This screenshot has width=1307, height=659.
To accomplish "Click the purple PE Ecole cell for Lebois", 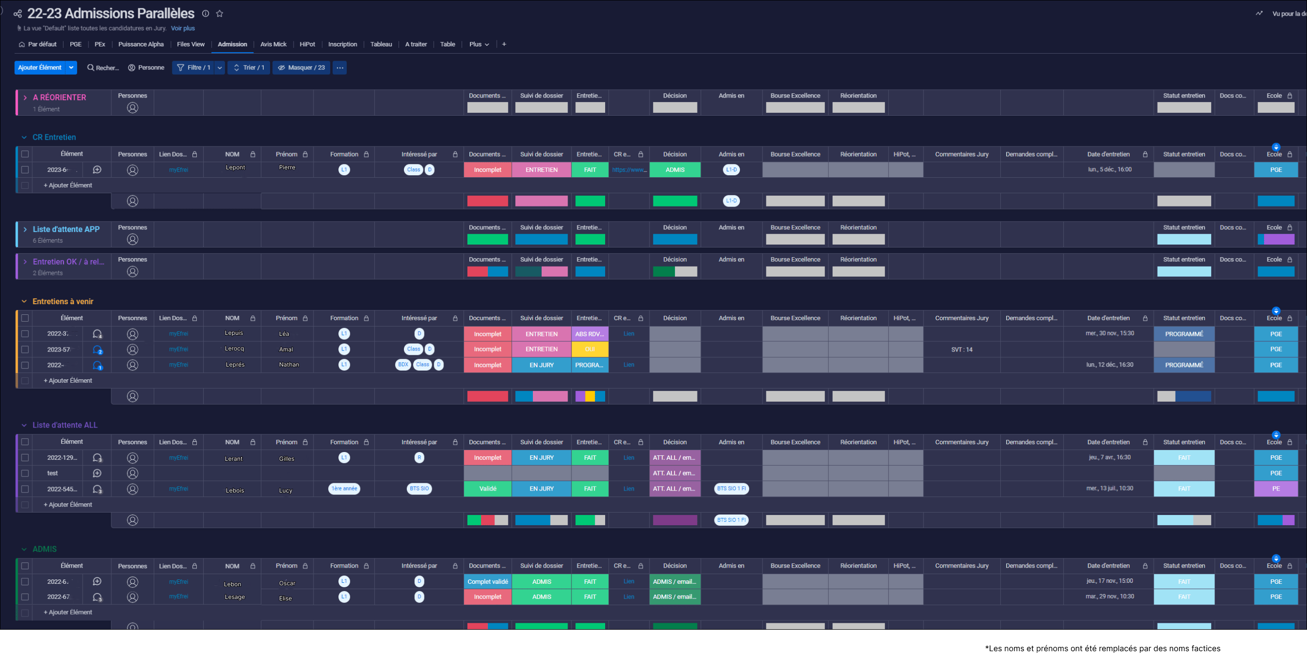I will point(1276,489).
